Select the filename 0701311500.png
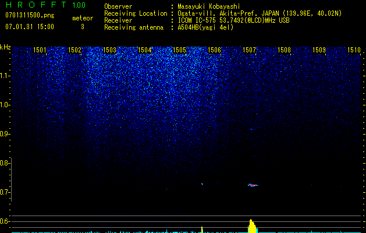 [x=30, y=16]
